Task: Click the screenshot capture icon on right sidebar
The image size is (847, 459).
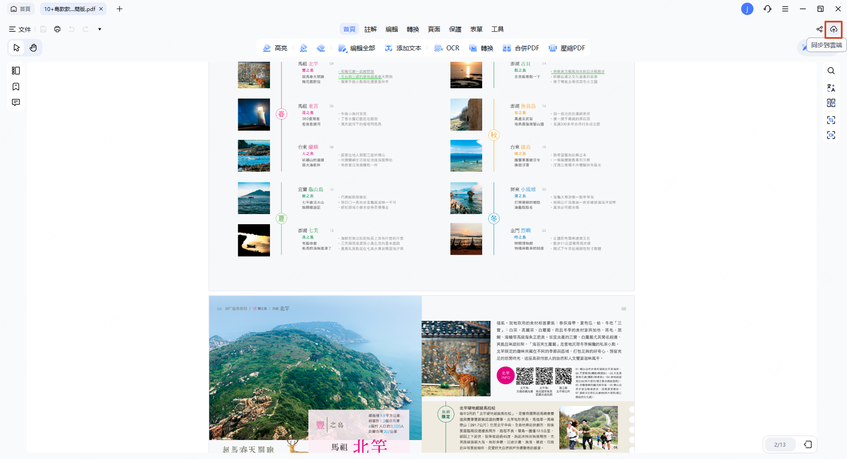Action: pyautogui.click(x=831, y=120)
